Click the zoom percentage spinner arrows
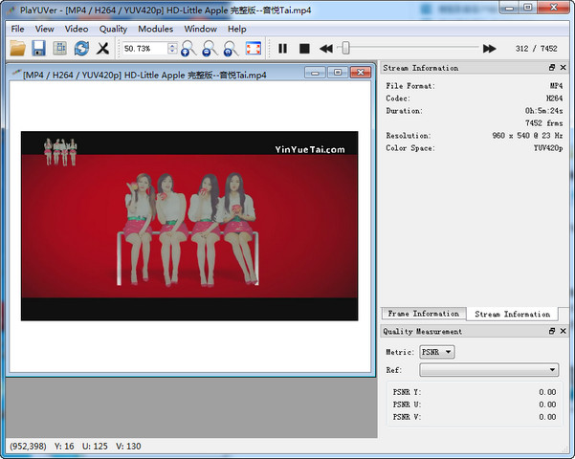This screenshot has width=575, height=459. [171, 48]
